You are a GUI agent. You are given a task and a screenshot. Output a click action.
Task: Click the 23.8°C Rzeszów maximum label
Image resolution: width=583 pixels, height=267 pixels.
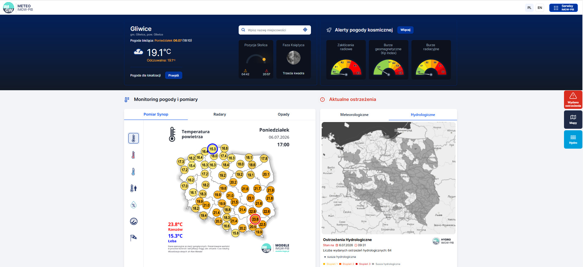tap(175, 227)
